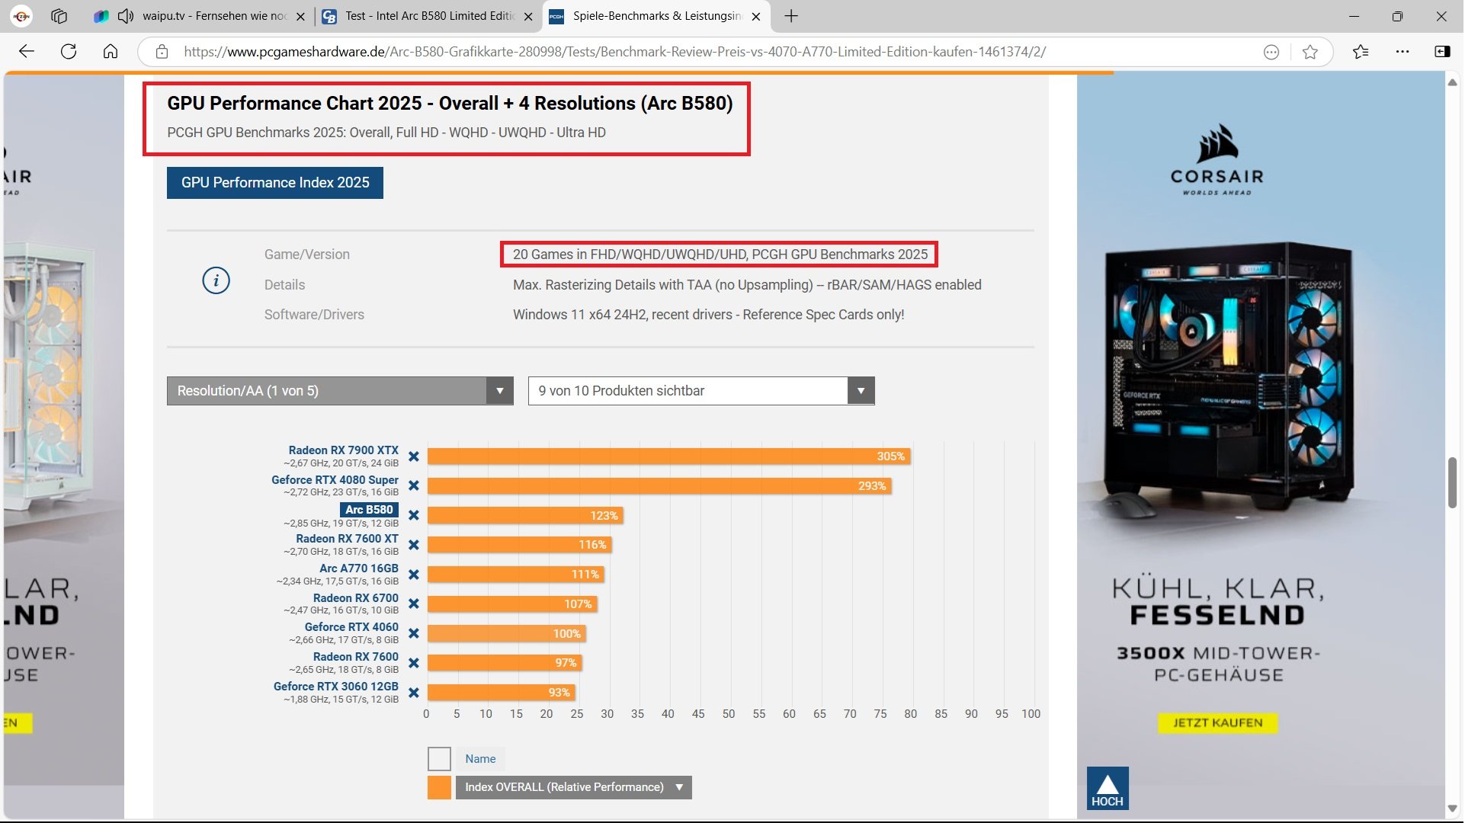Open the tab actions workspace icon

pyautogui.click(x=59, y=16)
